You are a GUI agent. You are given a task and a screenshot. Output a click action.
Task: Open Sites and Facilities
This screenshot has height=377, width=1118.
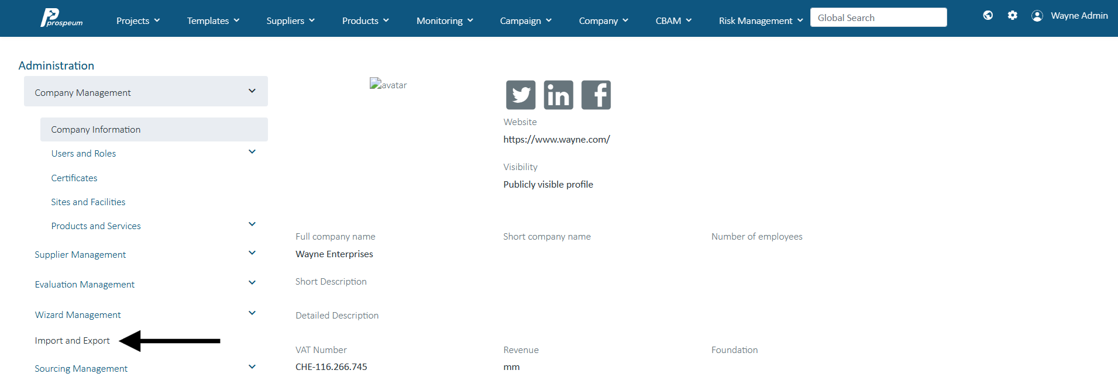click(x=88, y=202)
